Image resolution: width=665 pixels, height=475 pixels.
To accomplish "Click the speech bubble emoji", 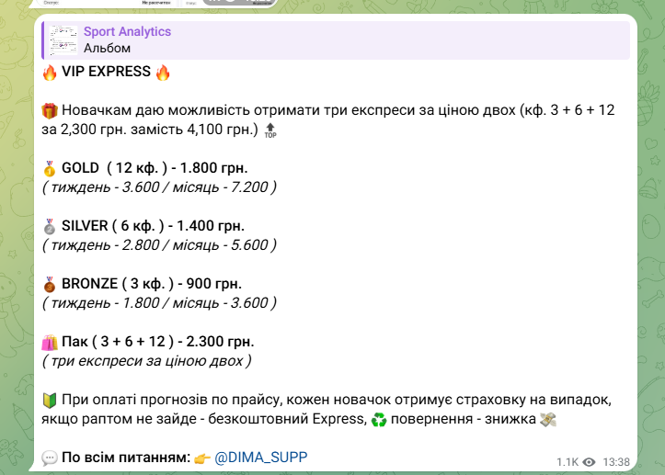I will click(x=50, y=458).
